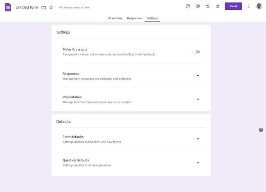Redo the last change

click(218, 6)
